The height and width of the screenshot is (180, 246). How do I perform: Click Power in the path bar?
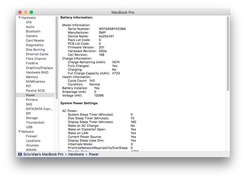point(94,154)
